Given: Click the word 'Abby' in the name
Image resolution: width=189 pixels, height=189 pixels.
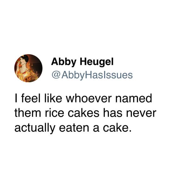Looking at the screenshot, I should coord(64,62).
